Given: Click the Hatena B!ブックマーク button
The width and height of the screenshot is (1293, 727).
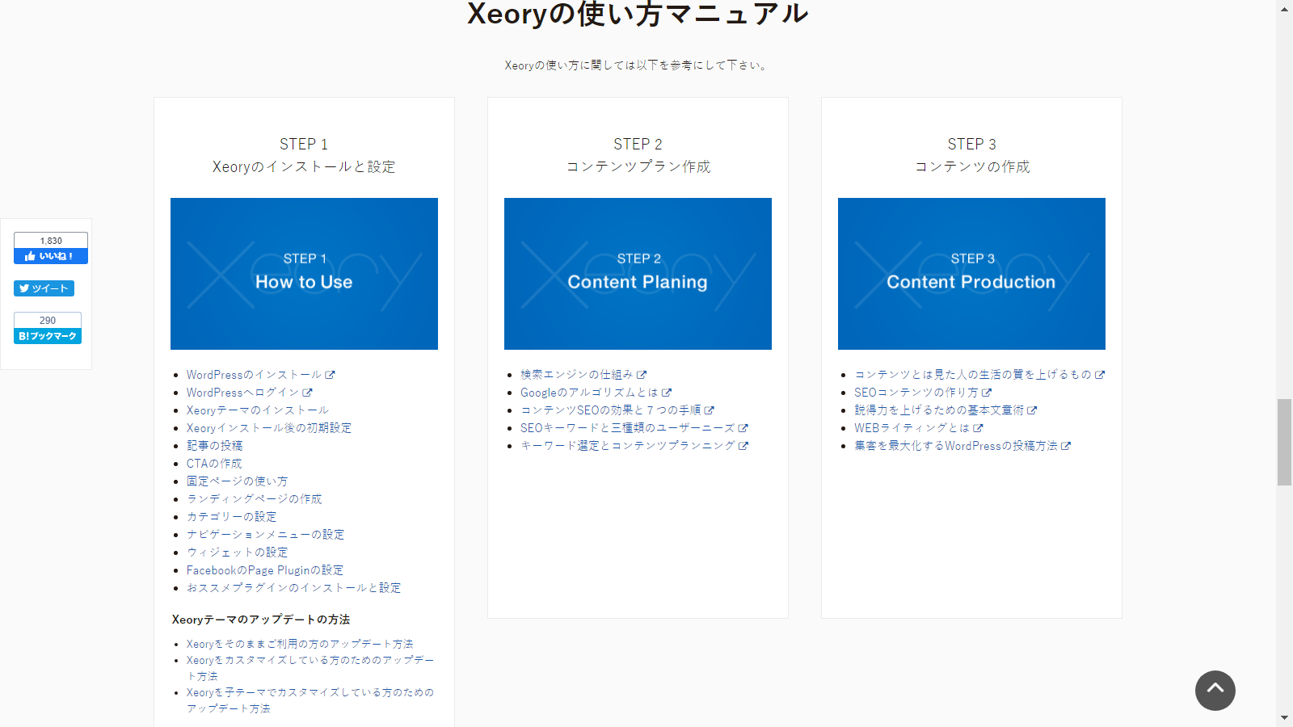Looking at the screenshot, I should pyautogui.click(x=48, y=336).
